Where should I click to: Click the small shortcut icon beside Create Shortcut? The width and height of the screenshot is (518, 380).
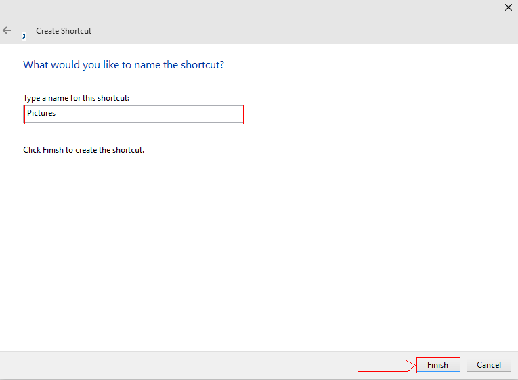(x=24, y=36)
